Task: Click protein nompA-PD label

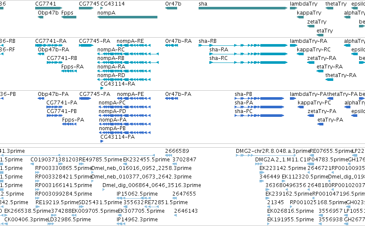Action: (112, 111)
